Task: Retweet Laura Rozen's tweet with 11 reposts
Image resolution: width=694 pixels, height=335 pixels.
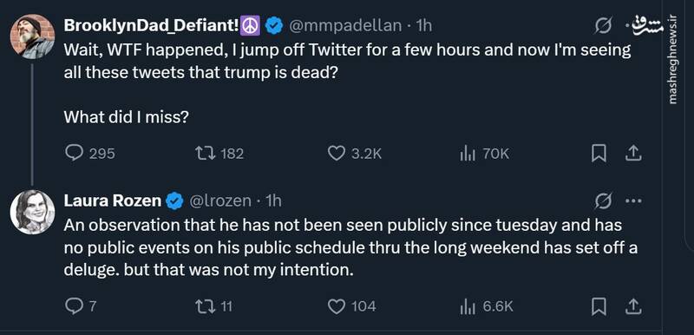Action: [206, 305]
